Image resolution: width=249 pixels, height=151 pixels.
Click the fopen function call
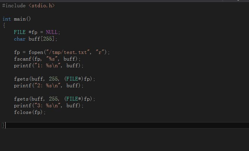[36, 52]
